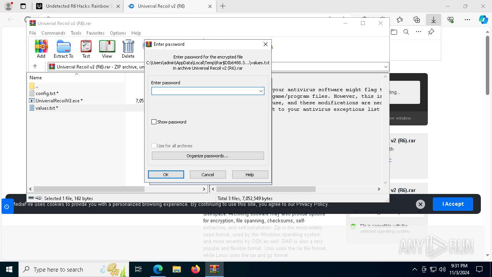
Task: Open Edge Settings and more ellipsis
Action: click(x=467, y=20)
